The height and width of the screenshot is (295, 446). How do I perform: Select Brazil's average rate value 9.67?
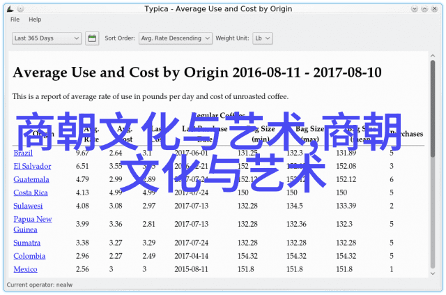coord(82,153)
